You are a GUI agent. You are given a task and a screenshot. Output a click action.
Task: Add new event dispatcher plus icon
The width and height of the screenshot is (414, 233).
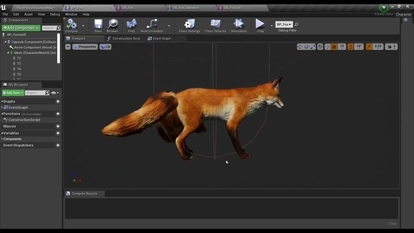58,145
